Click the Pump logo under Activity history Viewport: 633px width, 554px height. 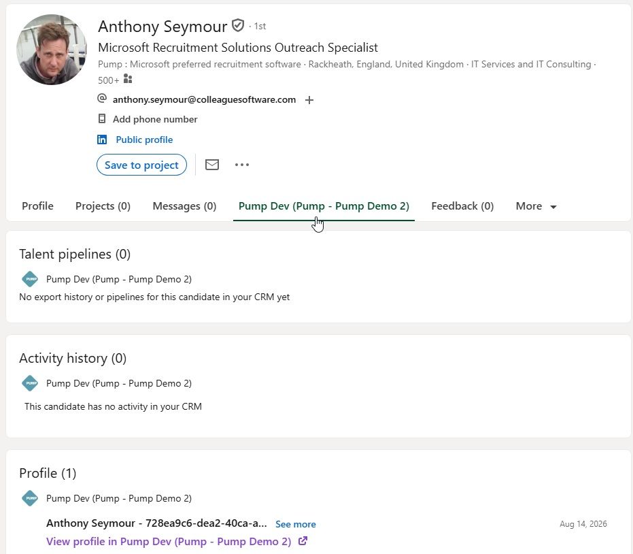point(30,383)
